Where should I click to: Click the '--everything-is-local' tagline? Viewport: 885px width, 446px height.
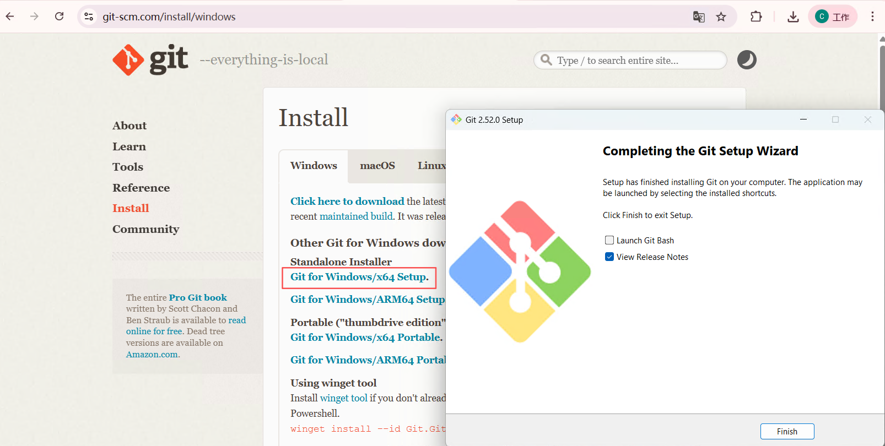[263, 59]
